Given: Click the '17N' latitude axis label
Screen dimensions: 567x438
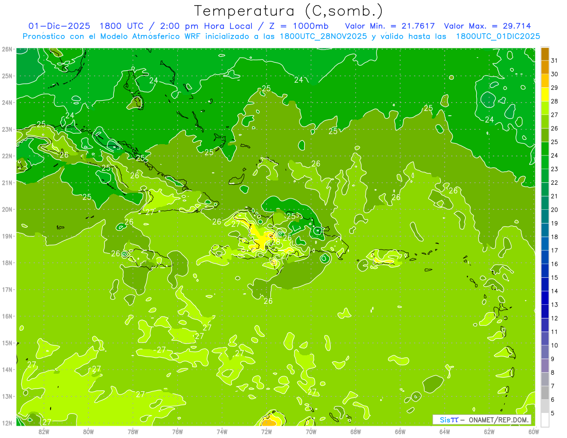Looking at the screenshot, I should pos(7,290).
